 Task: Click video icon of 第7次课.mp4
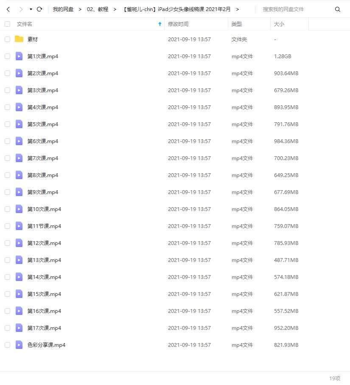19,158
